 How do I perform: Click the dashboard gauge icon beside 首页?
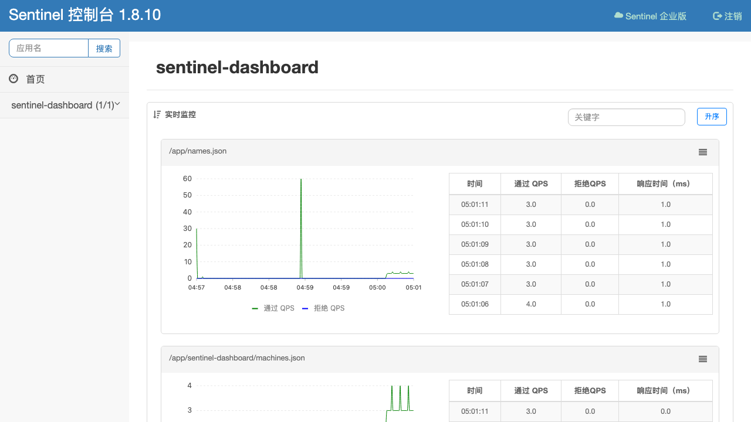[x=13, y=79]
